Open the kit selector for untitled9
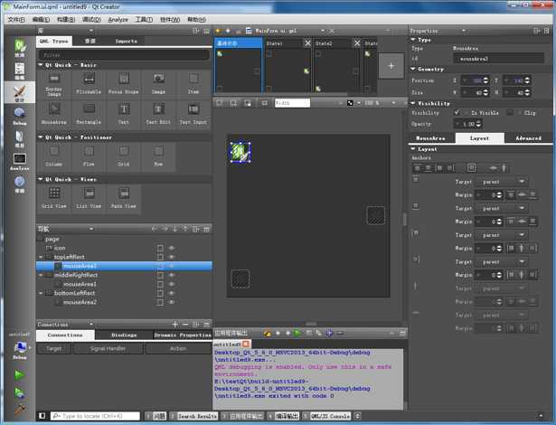This screenshot has height=425, width=556. pos(20,348)
